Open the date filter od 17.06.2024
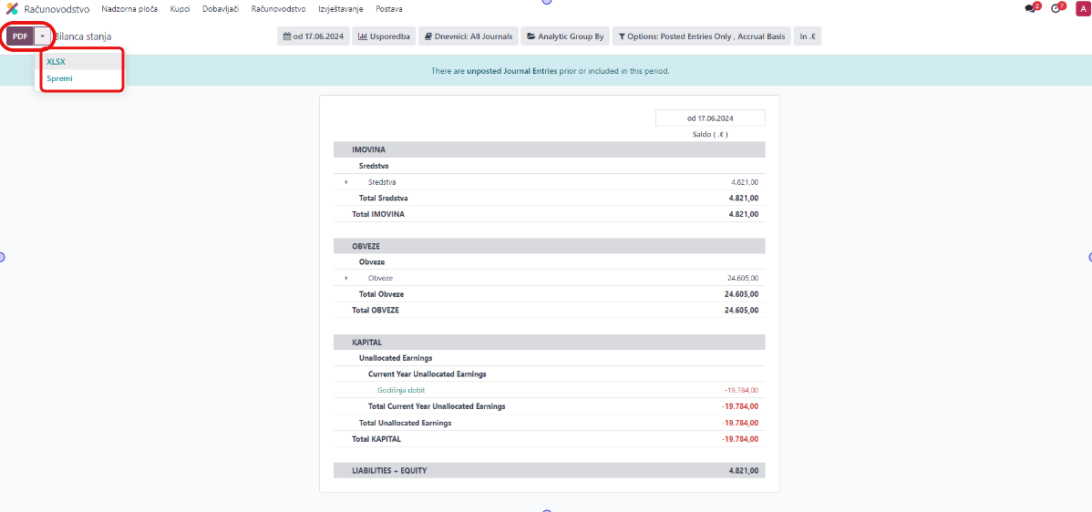Viewport: 1092px width, 512px height. click(x=313, y=37)
